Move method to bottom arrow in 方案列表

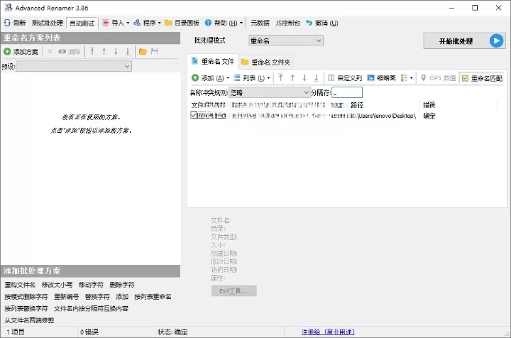click(128, 52)
